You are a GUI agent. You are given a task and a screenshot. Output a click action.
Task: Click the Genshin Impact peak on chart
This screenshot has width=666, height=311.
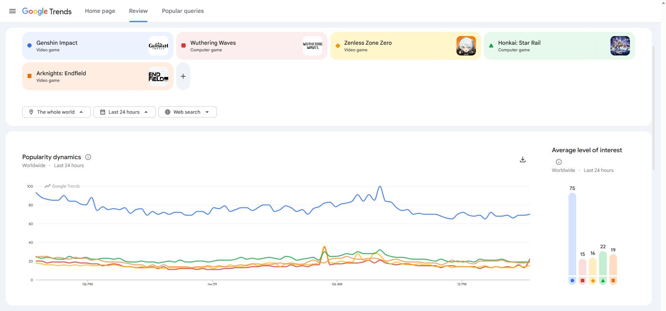click(x=380, y=187)
